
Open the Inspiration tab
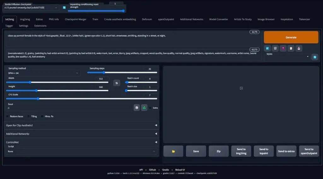(287, 19)
